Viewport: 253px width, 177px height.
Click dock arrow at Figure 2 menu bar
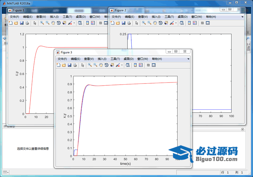pyautogui.click(x=242, y=17)
